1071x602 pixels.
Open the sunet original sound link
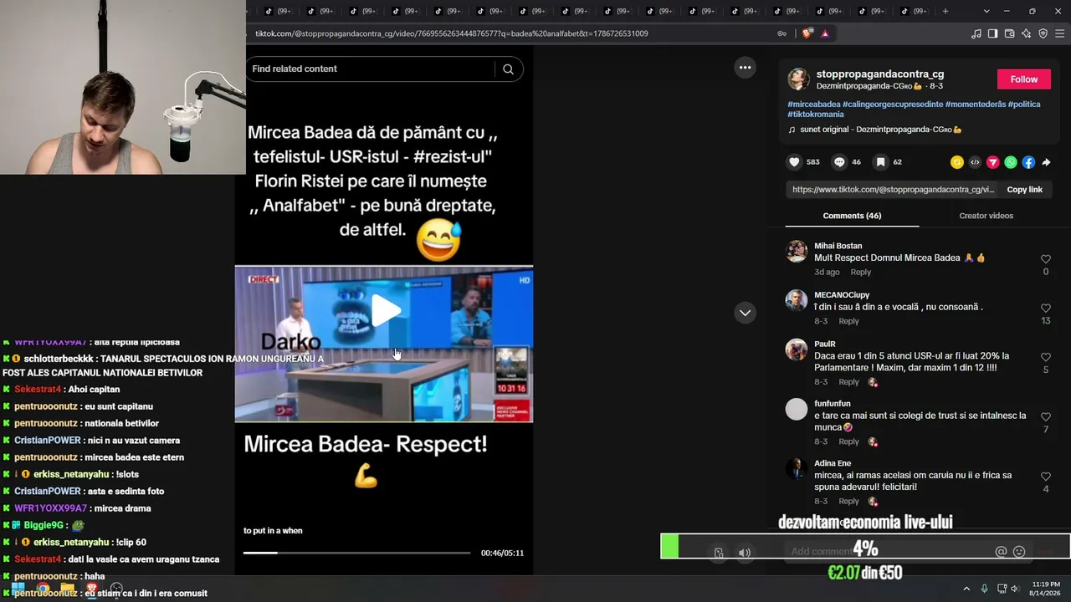pyautogui.click(x=881, y=130)
